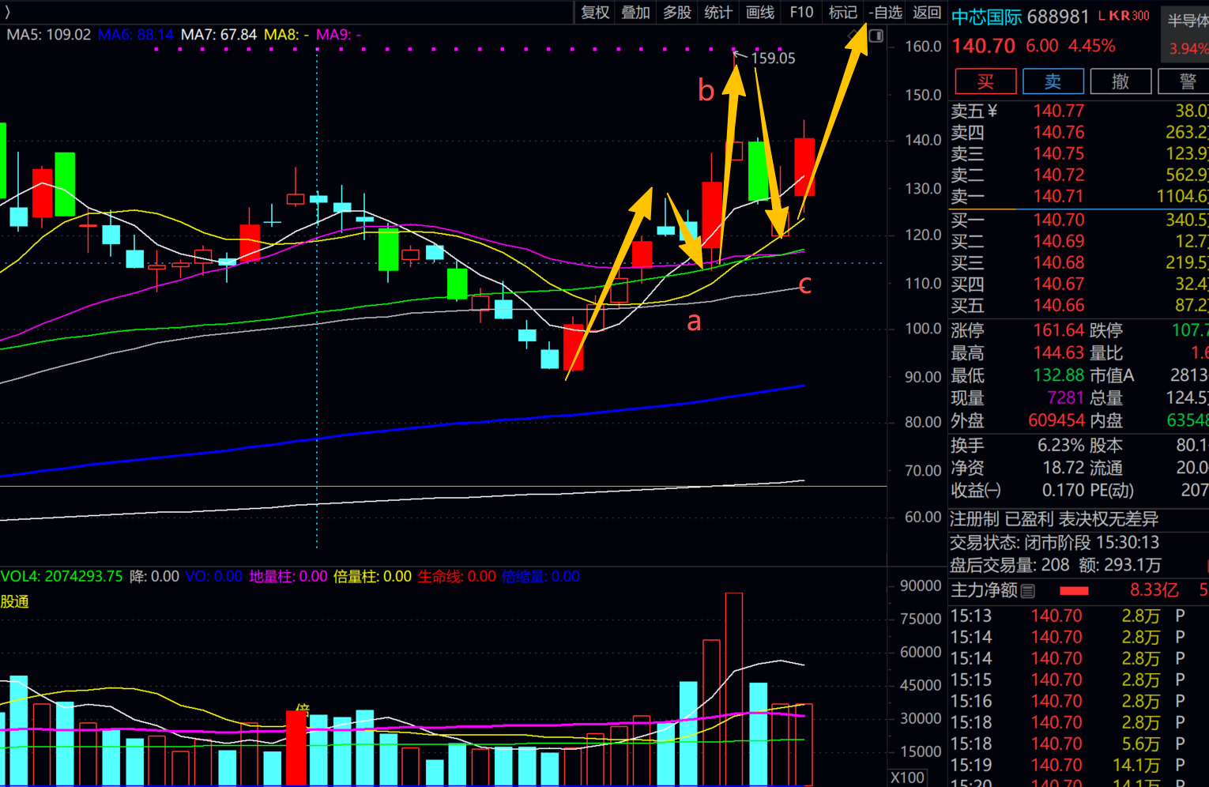The height and width of the screenshot is (787, 1209).
Task: Click the red 倍 marker on volume bar
Action: pyautogui.click(x=302, y=709)
